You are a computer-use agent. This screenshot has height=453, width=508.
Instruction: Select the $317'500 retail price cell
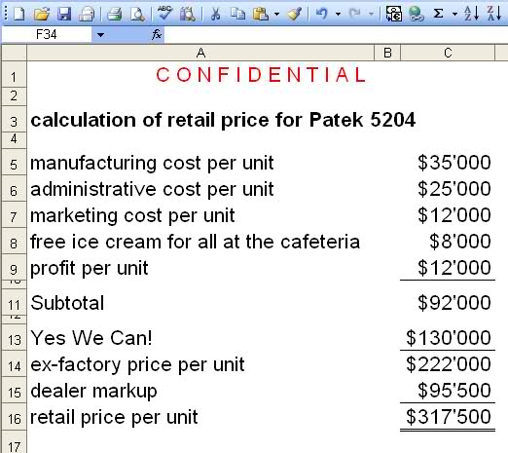click(448, 417)
